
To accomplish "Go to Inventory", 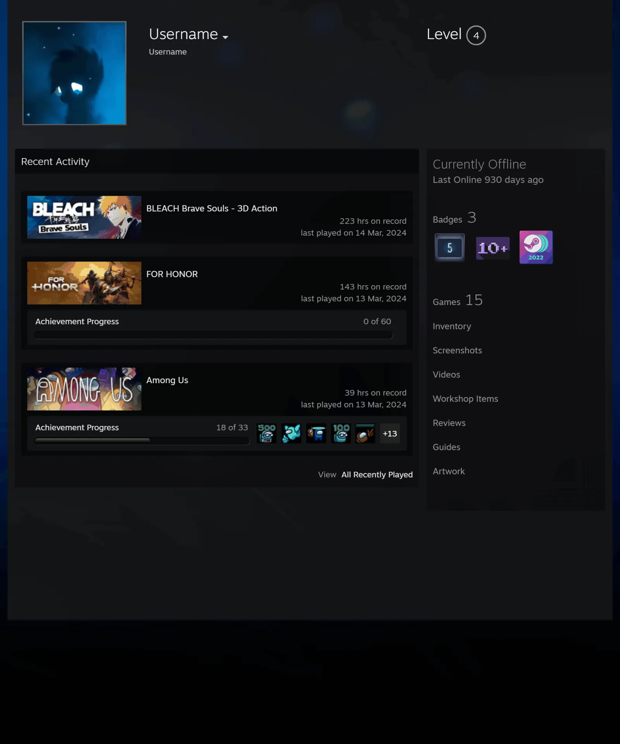I will point(452,326).
